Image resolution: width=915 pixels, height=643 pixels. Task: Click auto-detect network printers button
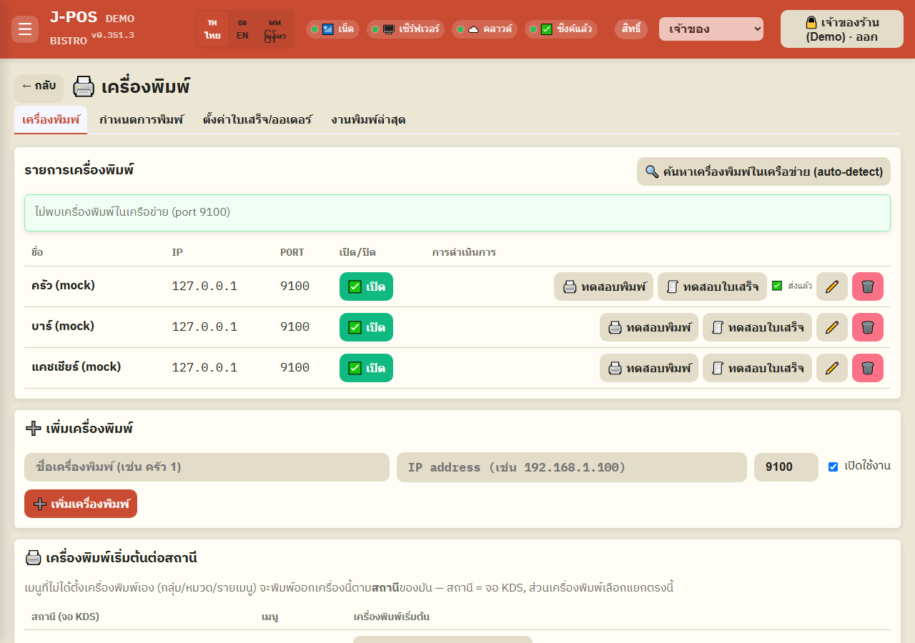[763, 171]
